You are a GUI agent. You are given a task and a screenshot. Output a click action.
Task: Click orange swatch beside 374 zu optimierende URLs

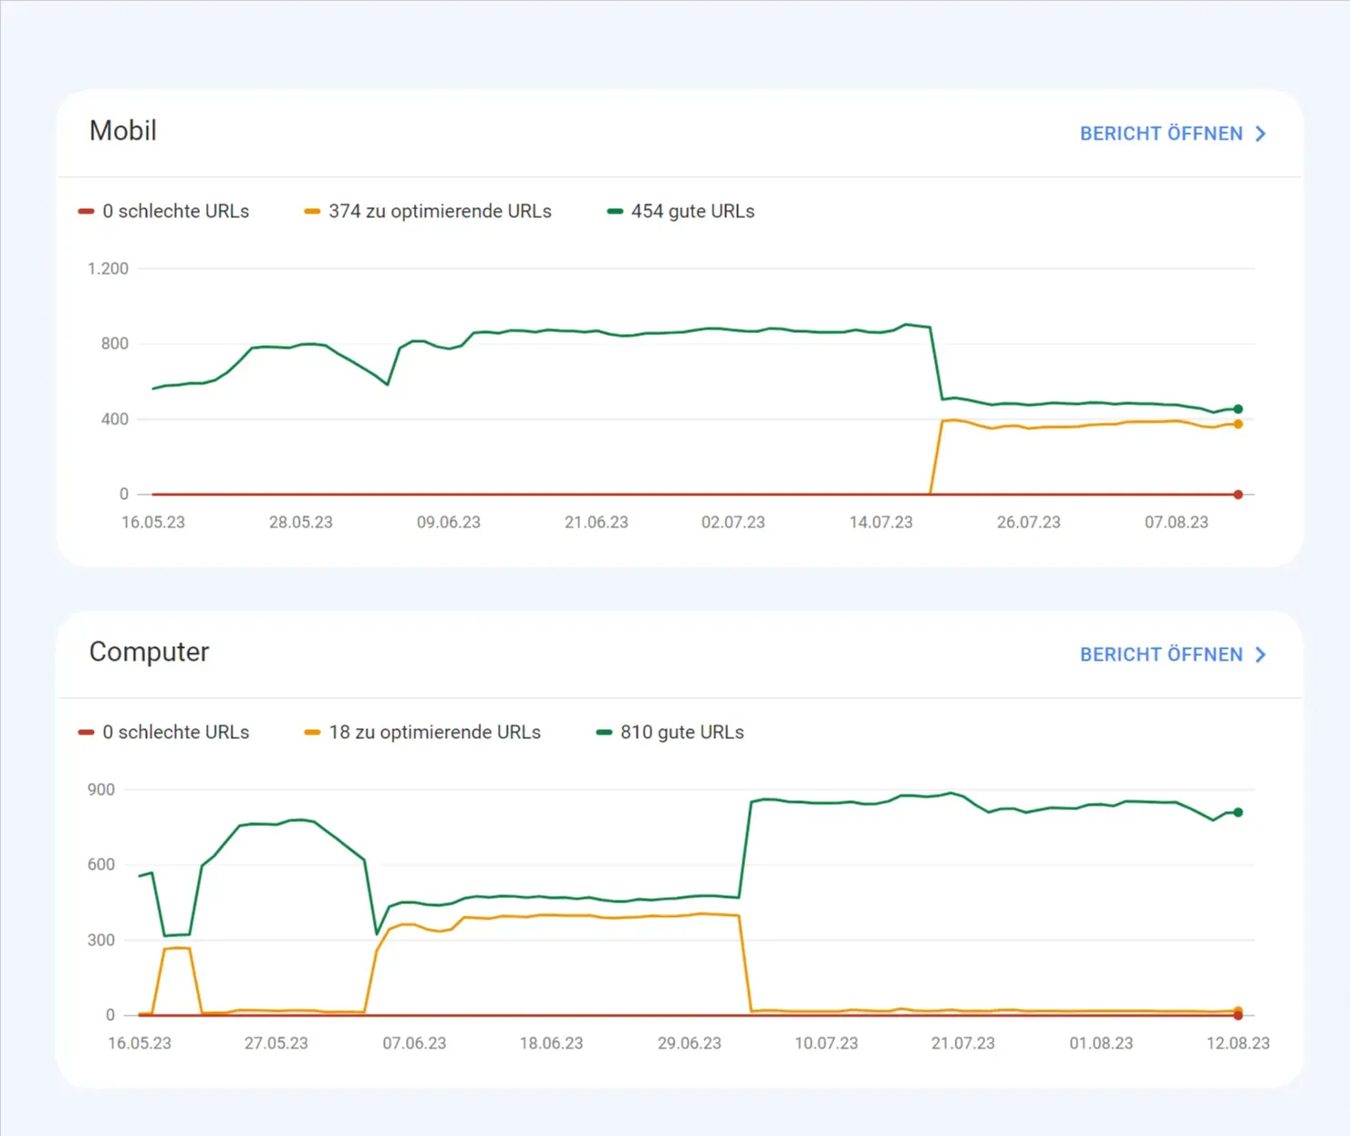[x=312, y=211]
